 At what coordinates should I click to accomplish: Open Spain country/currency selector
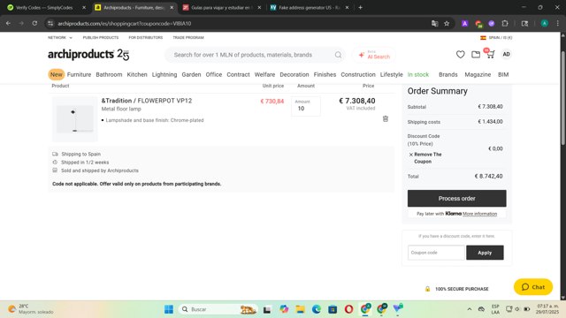(496, 37)
